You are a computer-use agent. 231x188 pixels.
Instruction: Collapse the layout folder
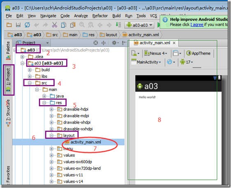(x=51, y=135)
